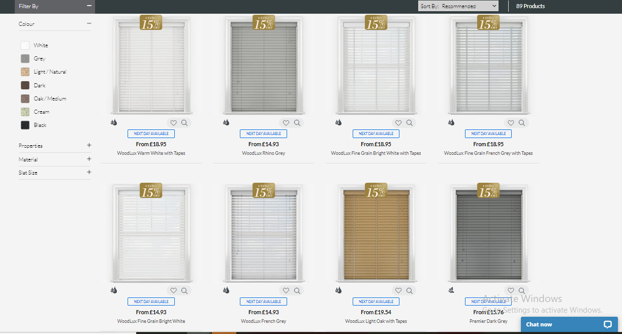
Task: Collapse the Colour filter section
Action: pos(89,23)
